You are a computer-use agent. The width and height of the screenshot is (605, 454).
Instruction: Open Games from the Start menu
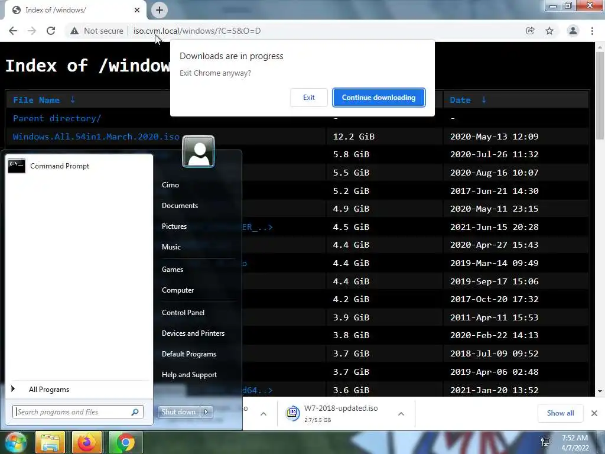coord(173,270)
